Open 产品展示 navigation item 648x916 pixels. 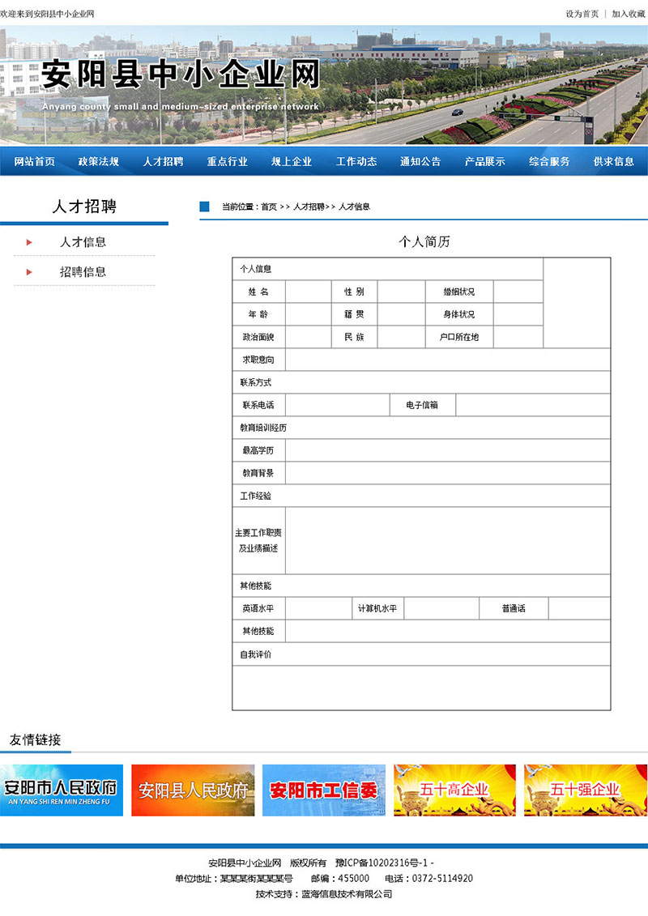click(484, 161)
